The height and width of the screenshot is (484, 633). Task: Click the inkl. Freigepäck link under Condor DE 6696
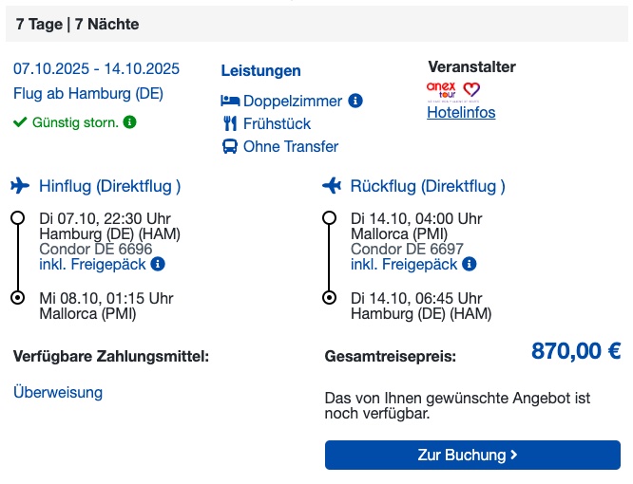pos(92,265)
